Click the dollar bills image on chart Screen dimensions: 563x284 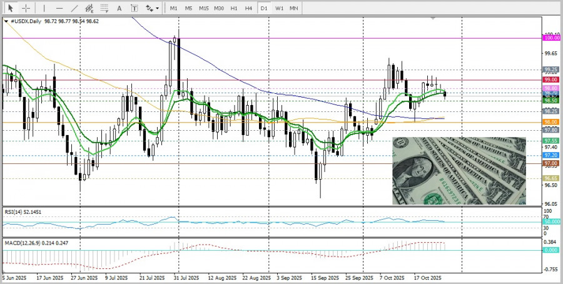[x=459, y=171]
